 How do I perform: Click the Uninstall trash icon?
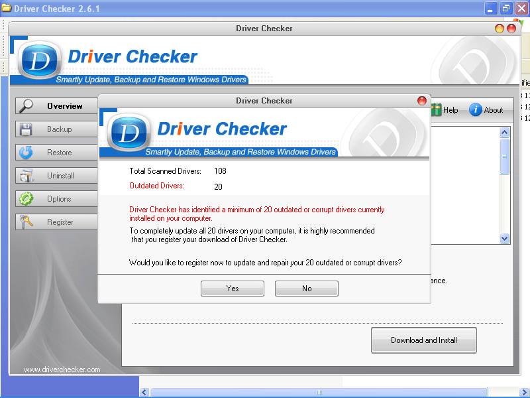(x=26, y=176)
